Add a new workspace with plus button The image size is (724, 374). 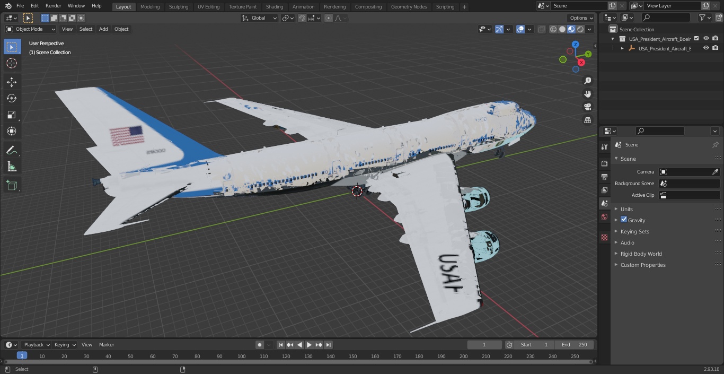point(464,7)
